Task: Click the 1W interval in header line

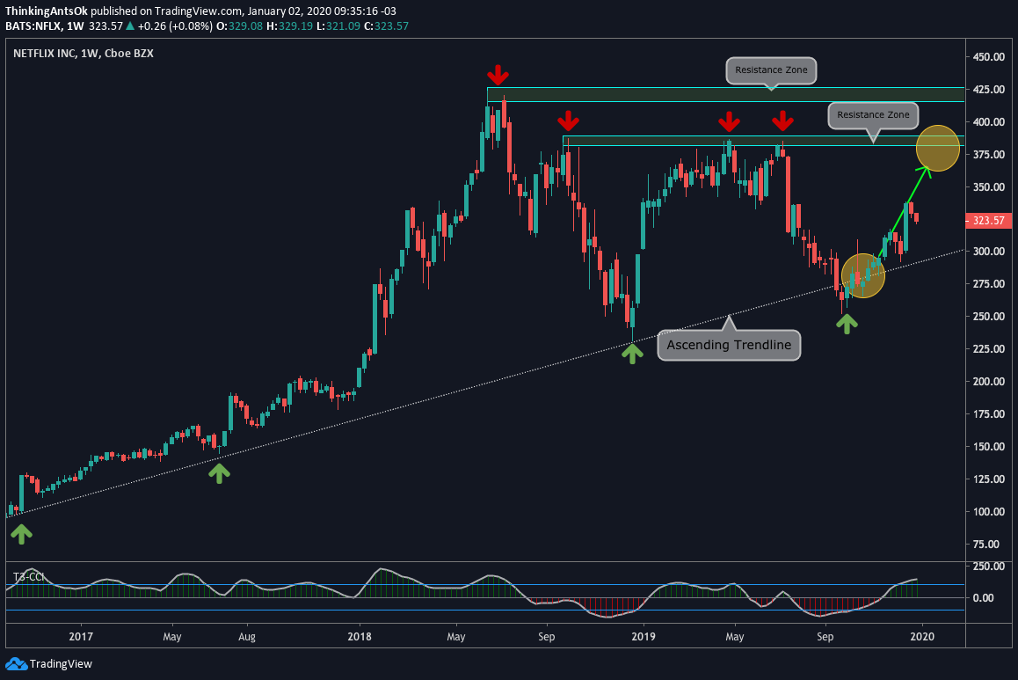Action: click(x=76, y=26)
